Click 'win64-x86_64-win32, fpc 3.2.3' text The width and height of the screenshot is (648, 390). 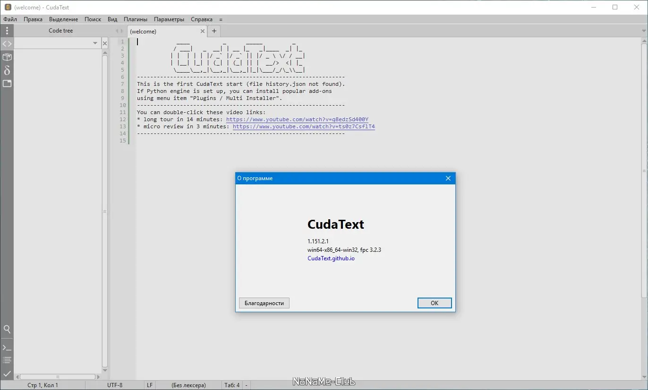click(344, 250)
